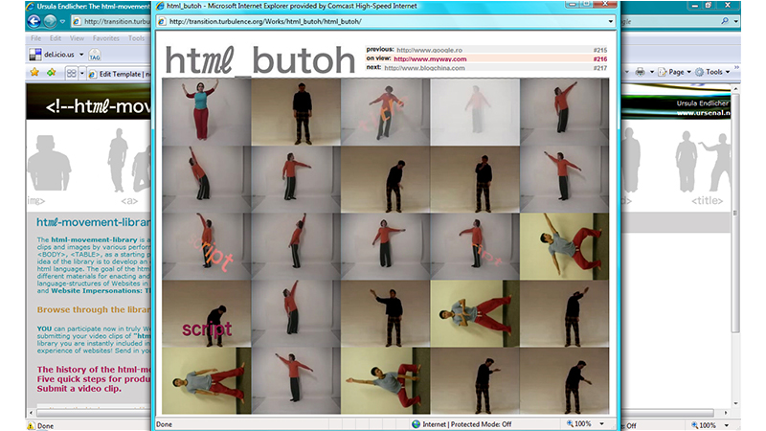The image size is (766, 431).
Task: Open File menu in background window
Action: [x=36, y=38]
